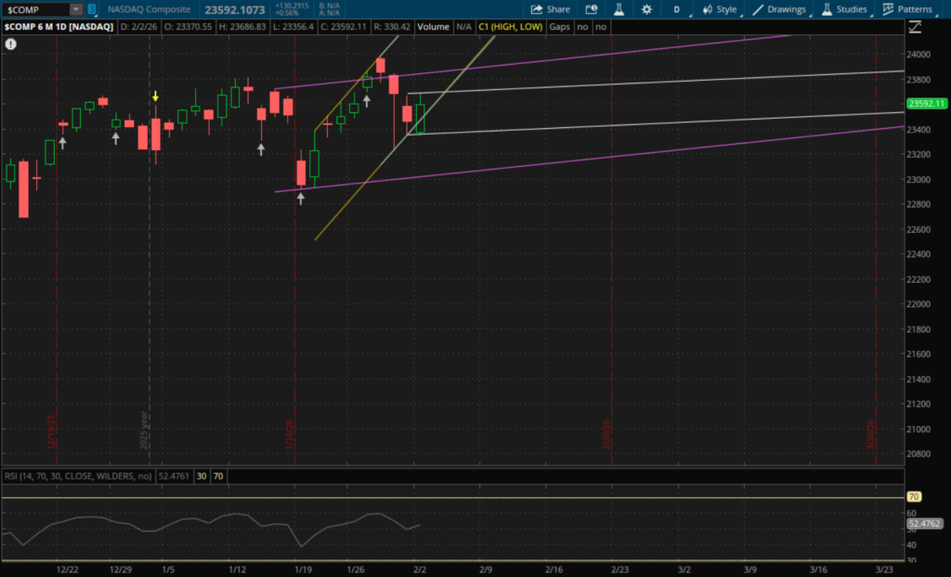The image size is (951, 577).
Task: Click the Patterns button
Action: 908,9
